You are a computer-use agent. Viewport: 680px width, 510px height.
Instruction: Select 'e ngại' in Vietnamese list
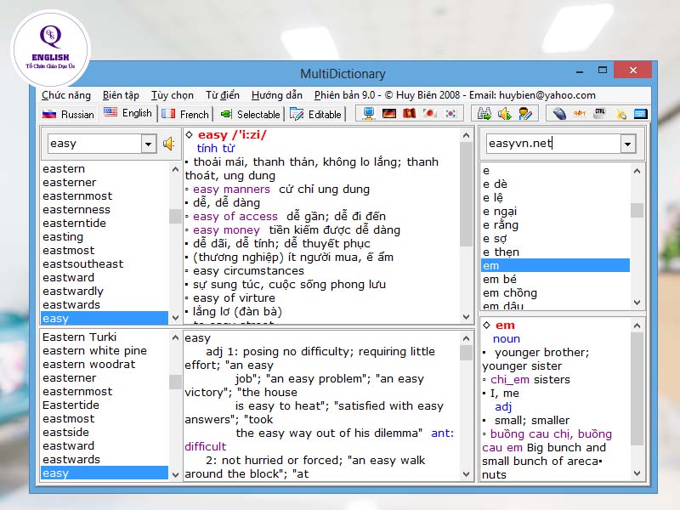coord(500,211)
